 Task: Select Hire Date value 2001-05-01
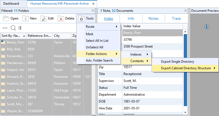tap(132, 108)
